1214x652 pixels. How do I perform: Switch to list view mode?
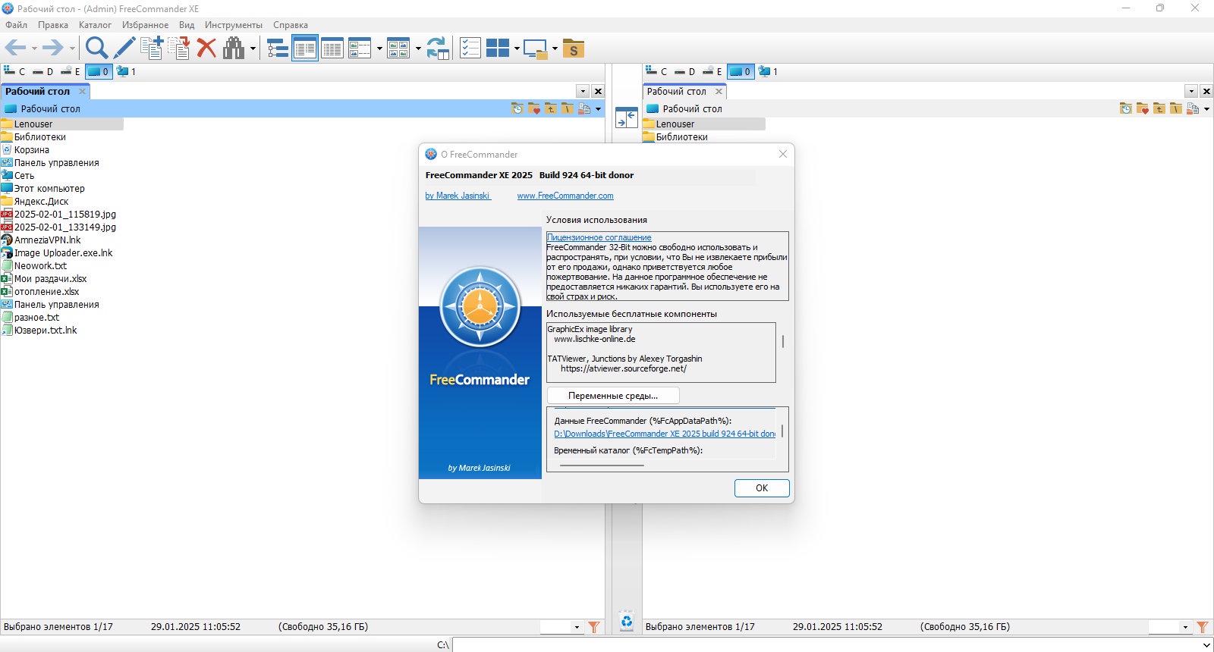tap(305, 49)
